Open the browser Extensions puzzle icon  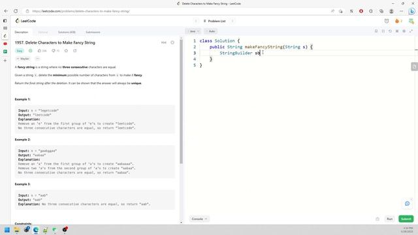pyautogui.click(x=371, y=11)
